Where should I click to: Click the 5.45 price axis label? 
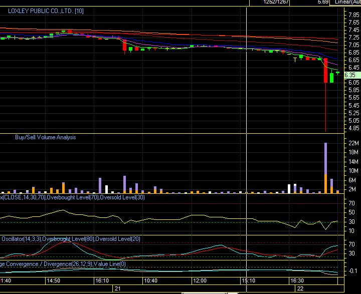(354, 106)
